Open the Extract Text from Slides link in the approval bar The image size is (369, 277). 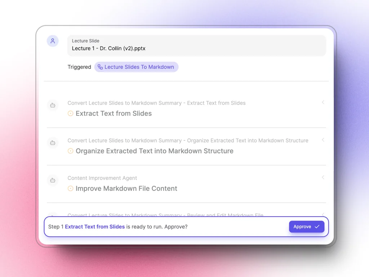[x=95, y=227]
